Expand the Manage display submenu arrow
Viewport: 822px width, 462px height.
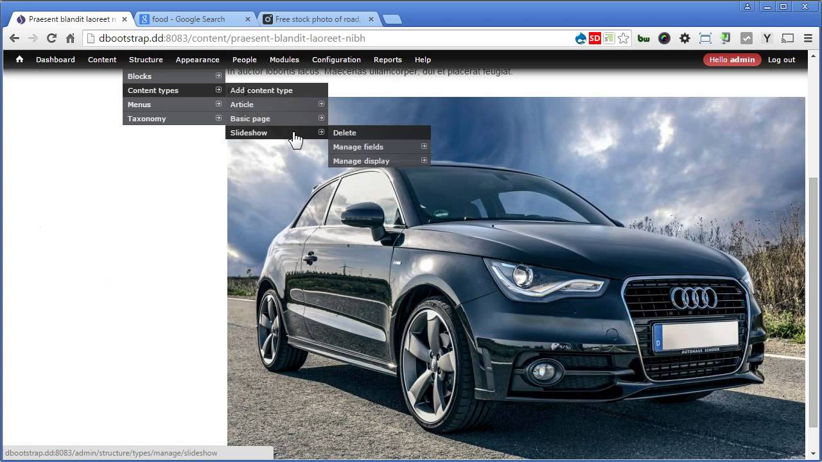click(x=424, y=160)
